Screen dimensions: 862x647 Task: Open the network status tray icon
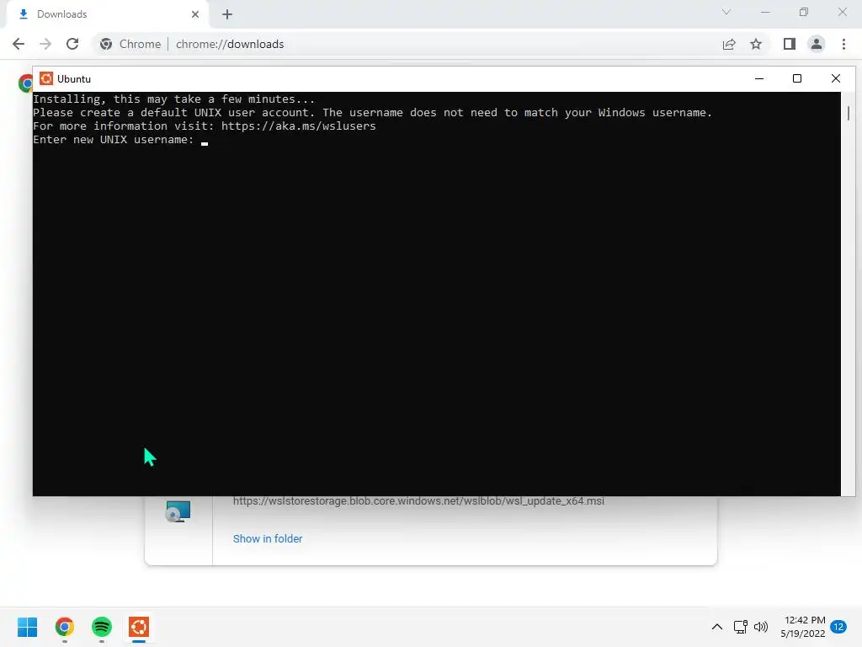(741, 627)
